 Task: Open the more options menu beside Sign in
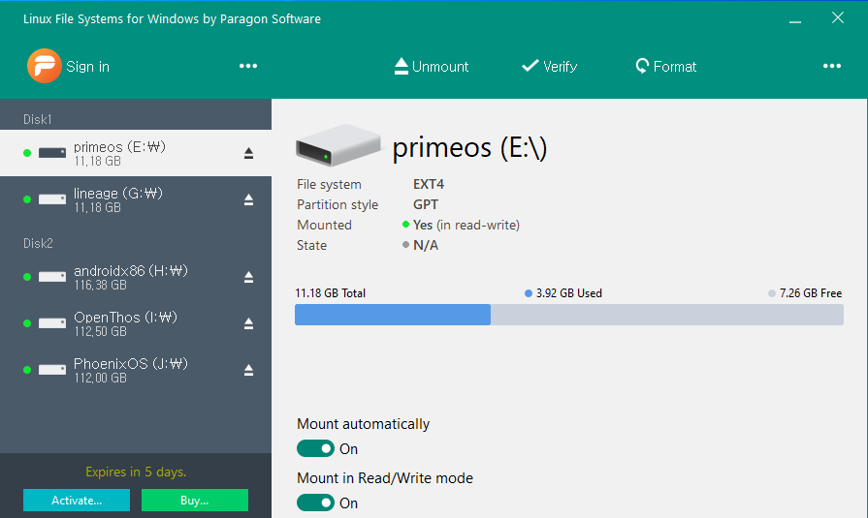coord(248,66)
